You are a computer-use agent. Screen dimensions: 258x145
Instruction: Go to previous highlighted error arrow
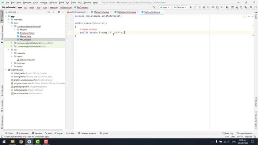click(249, 17)
